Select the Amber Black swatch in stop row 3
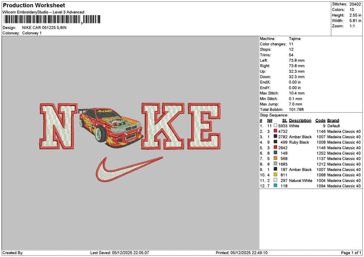The height and width of the screenshot is (257, 364). click(275, 136)
